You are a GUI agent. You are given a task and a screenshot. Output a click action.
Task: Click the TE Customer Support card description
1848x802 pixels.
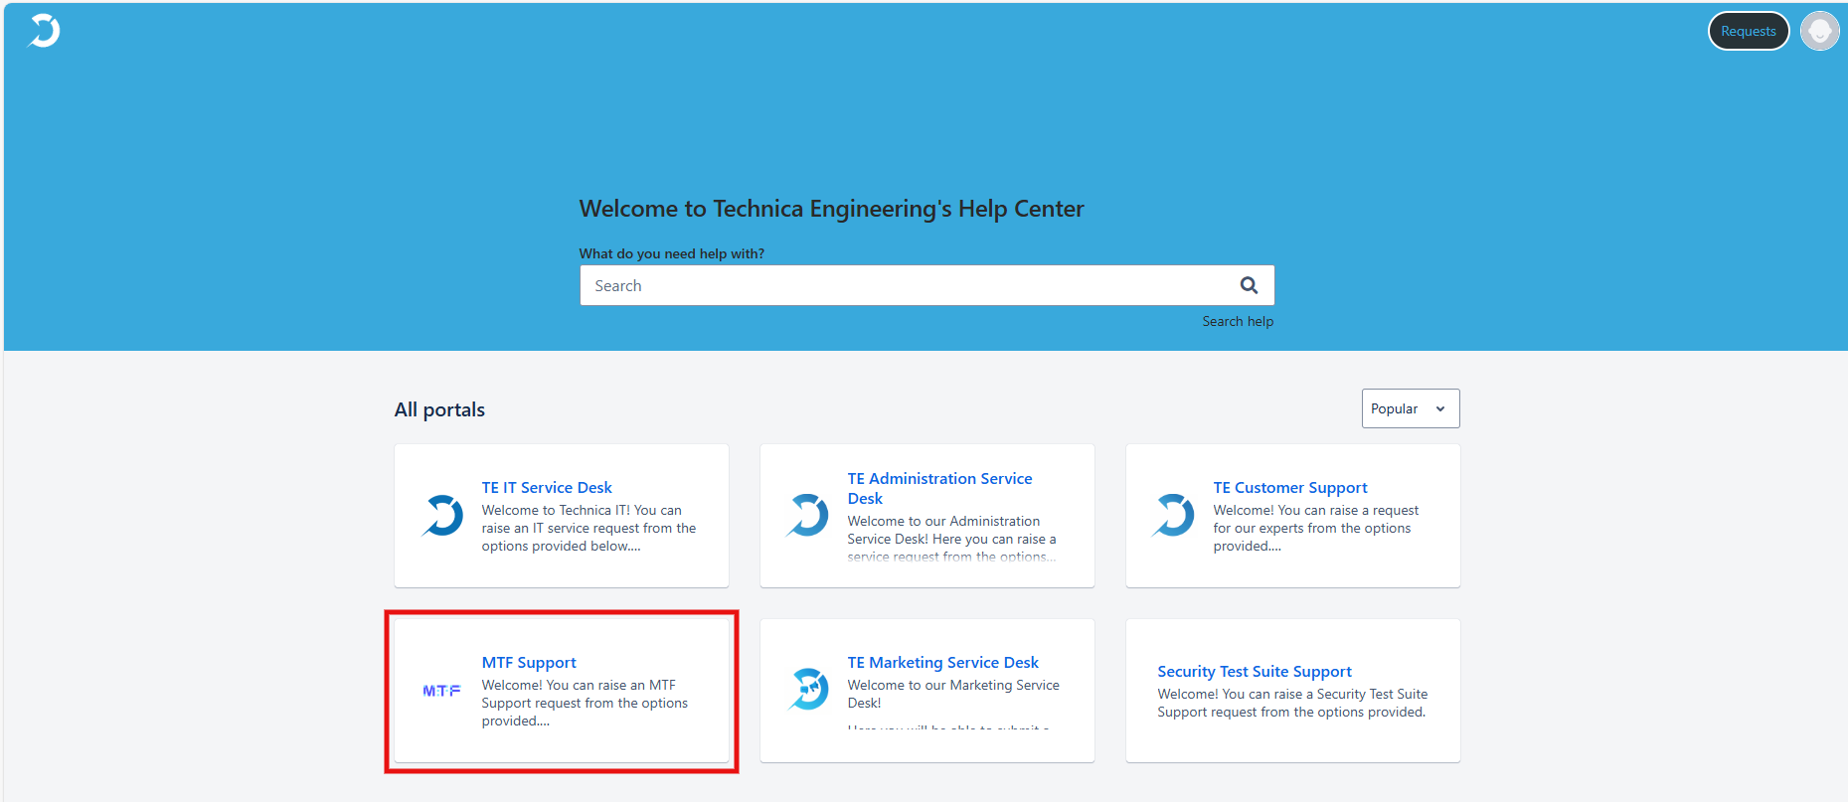click(x=1314, y=528)
